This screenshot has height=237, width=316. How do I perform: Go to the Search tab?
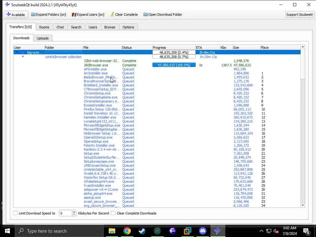(76, 27)
